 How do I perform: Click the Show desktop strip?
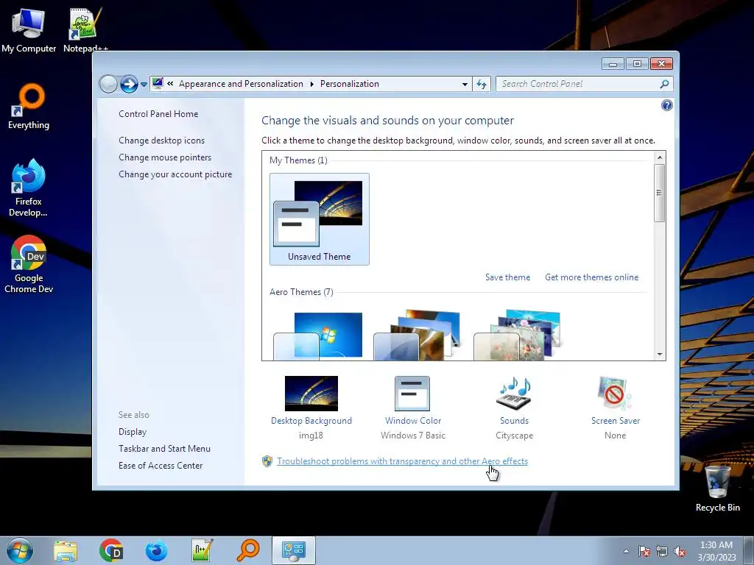tap(749, 550)
